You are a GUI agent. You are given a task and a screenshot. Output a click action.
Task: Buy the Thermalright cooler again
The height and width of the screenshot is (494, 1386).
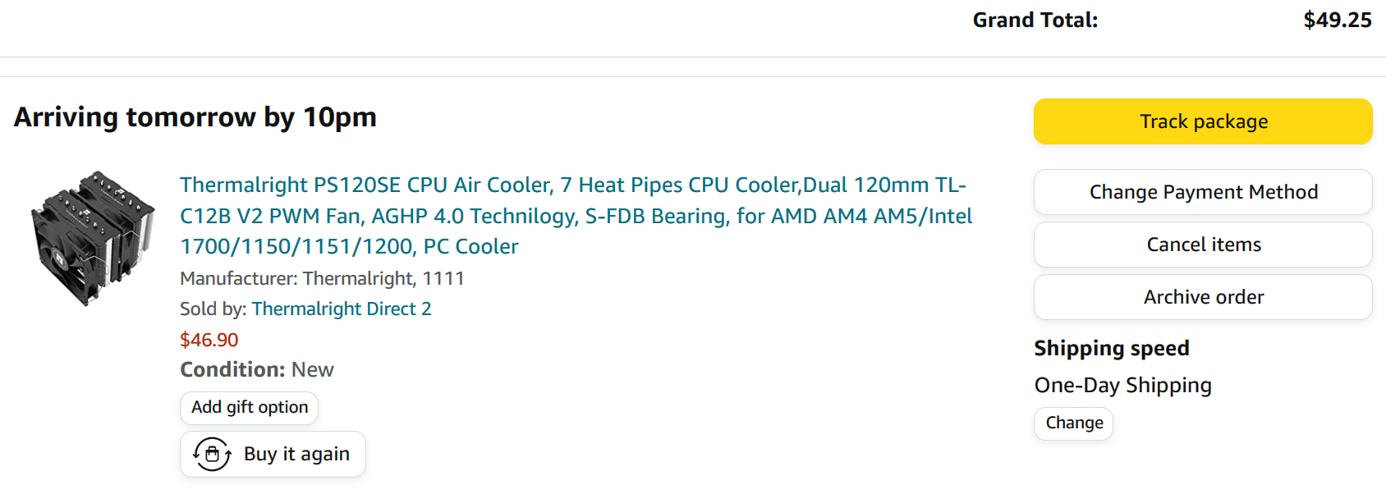coord(273,454)
